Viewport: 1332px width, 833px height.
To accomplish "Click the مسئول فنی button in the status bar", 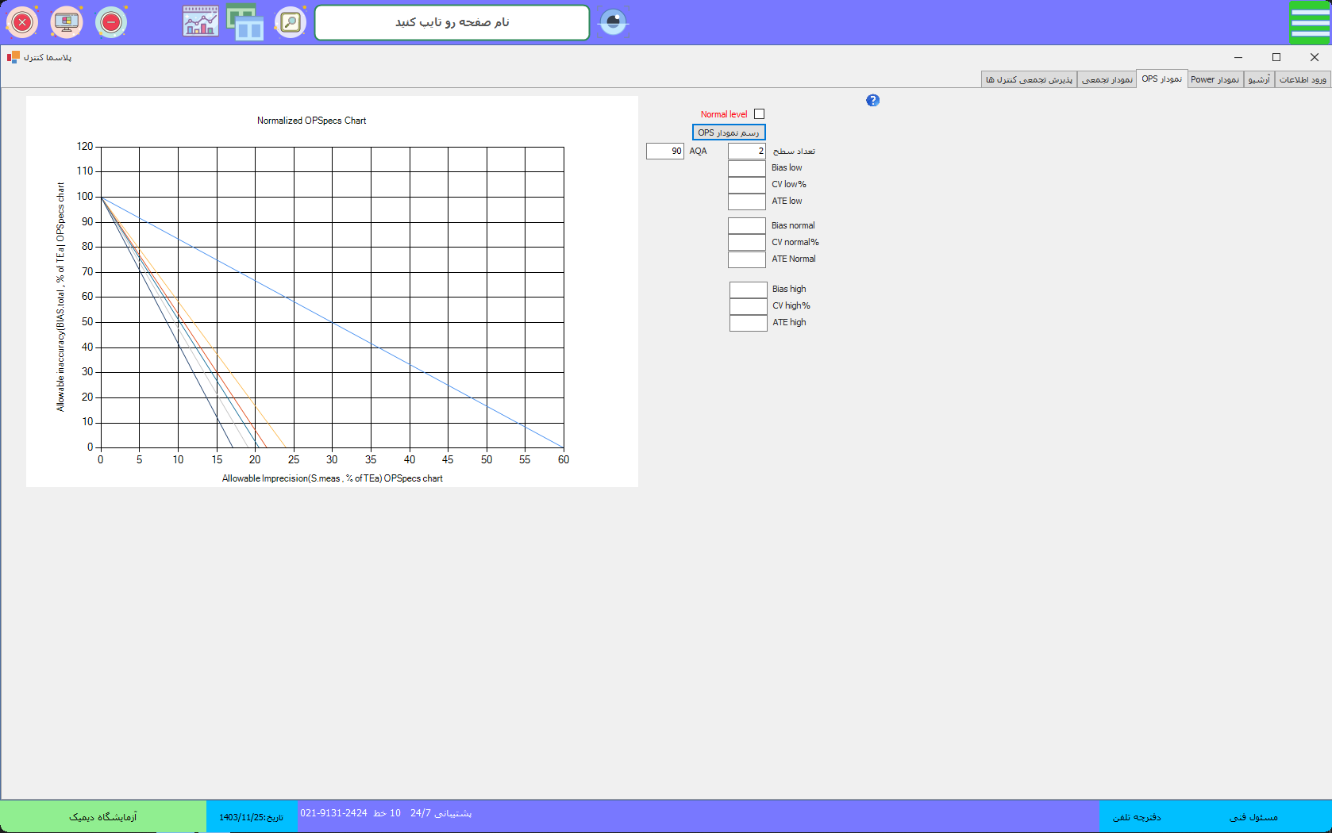I will point(1253,817).
